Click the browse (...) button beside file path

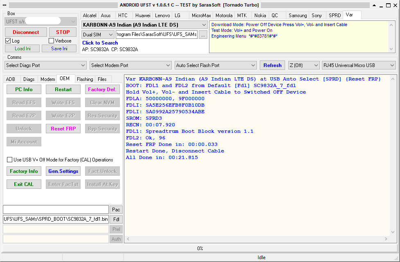[x=203, y=35]
